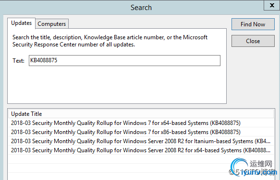Place cursor on KB4088875 in Text box
The width and height of the screenshot is (280, 180).
click(44, 60)
